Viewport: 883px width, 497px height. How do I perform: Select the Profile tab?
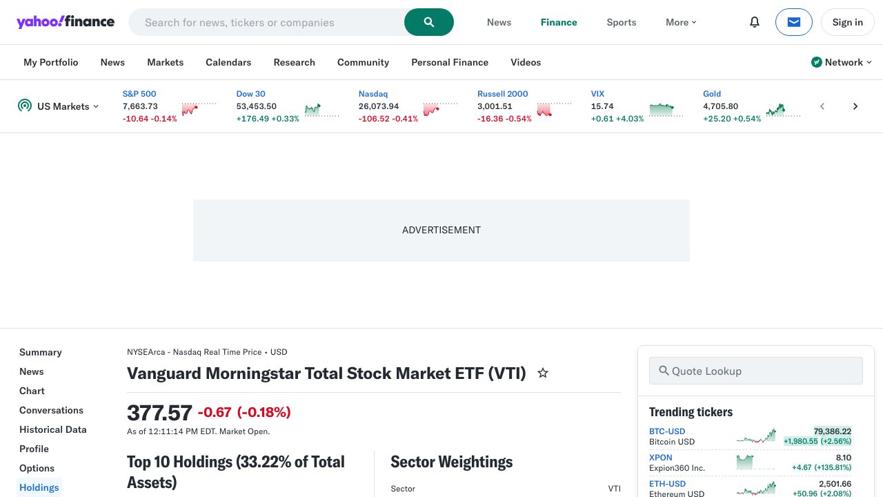(34, 449)
